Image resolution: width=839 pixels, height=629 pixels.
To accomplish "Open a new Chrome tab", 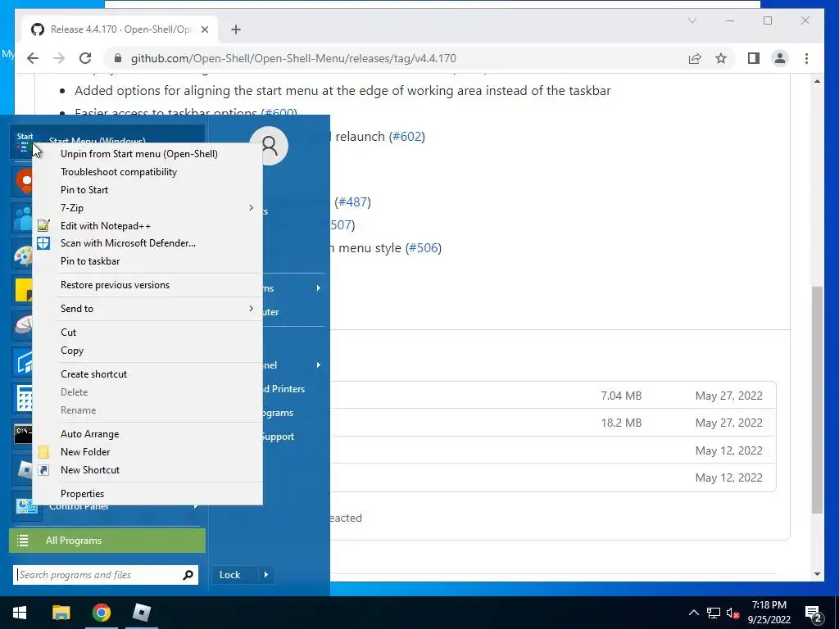I will click(236, 29).
